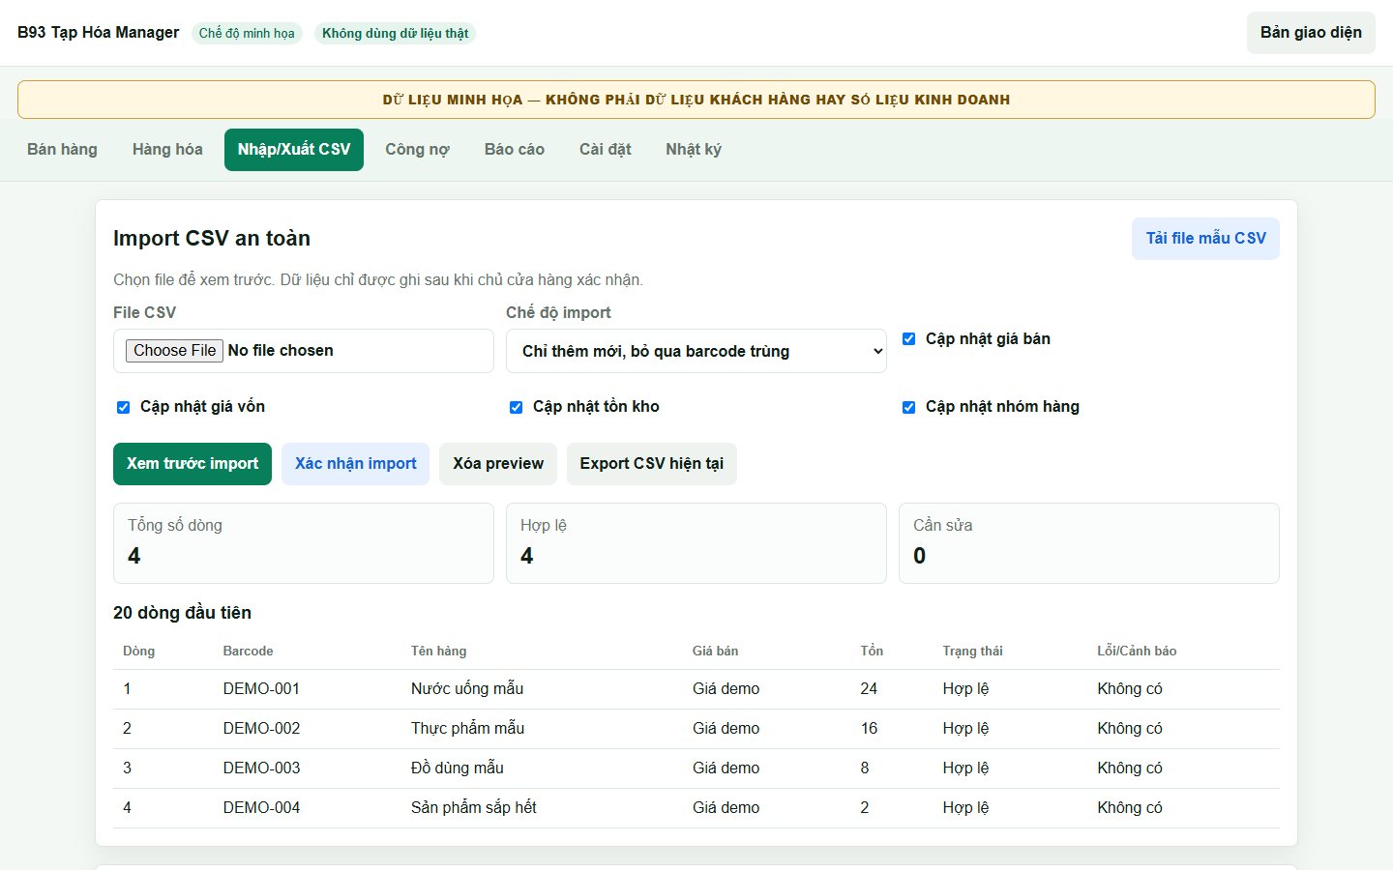
Task: Switch to the Hàng hóa tab
Action: (167, 150)
